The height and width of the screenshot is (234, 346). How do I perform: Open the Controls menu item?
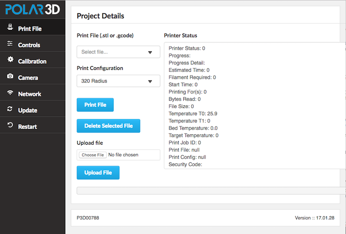click(29, 45)
